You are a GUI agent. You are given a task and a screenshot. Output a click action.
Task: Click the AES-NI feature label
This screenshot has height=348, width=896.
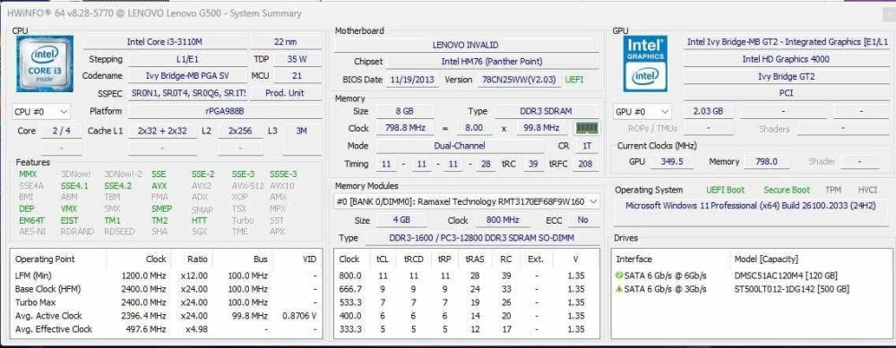pos(32,232)
